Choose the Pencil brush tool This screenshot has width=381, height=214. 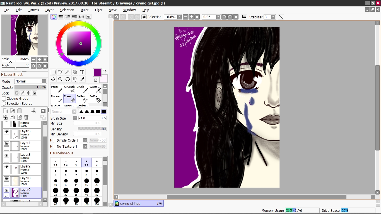pyautogui.click(x=57, y=89)
